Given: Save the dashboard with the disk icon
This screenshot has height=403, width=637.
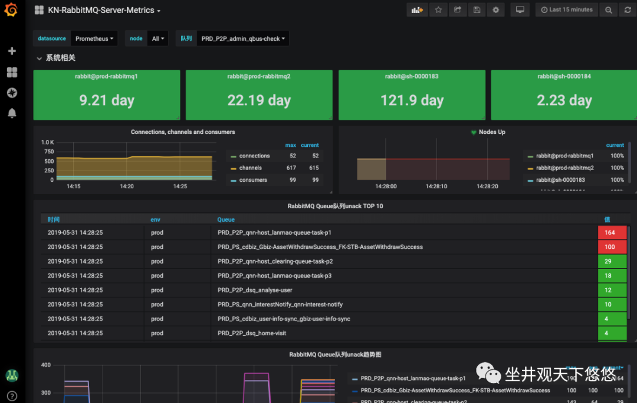Looking at the screenshot, I should pyautogui.click(x=477, y=9).
